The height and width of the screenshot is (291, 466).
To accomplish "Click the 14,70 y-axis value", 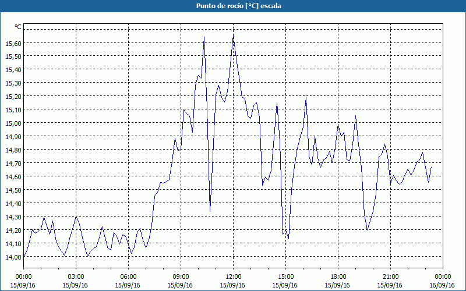I will pyautogui.click(x=13, y=164).
